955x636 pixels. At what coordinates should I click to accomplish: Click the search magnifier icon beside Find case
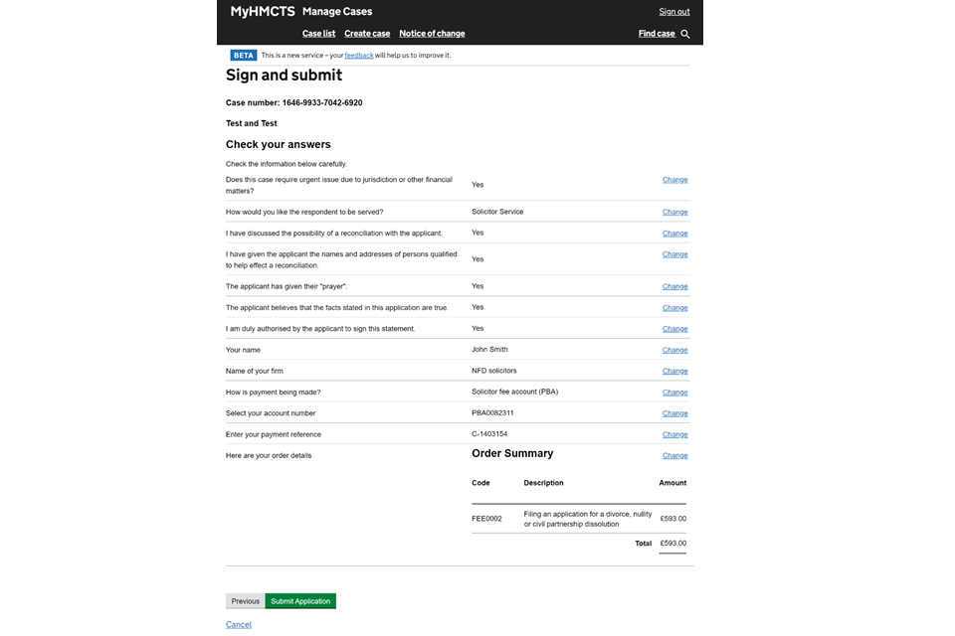[685, 34]
